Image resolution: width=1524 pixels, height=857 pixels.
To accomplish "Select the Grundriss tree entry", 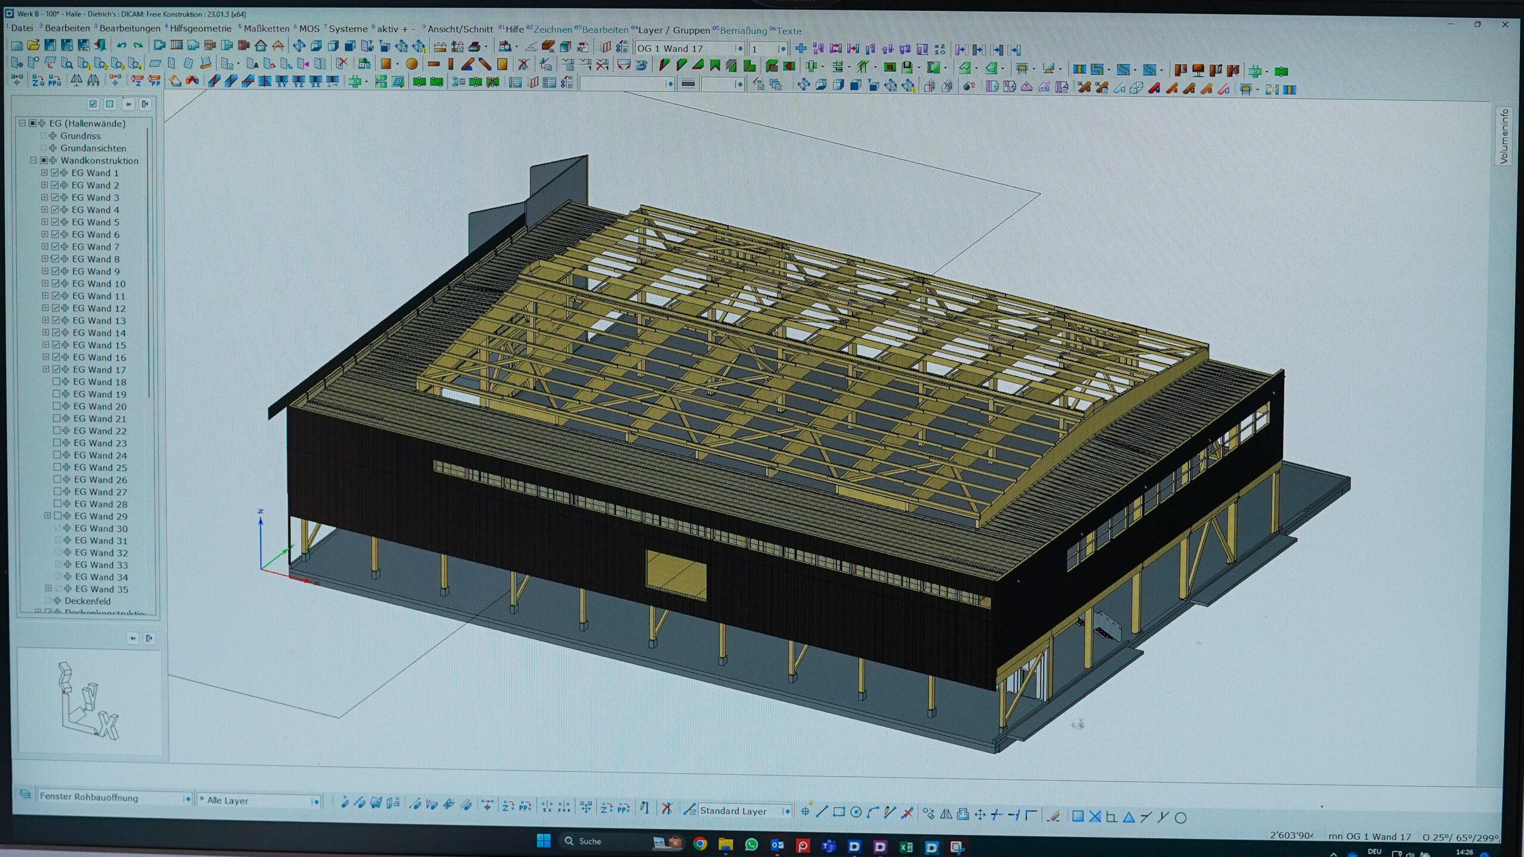I will 80,136.
